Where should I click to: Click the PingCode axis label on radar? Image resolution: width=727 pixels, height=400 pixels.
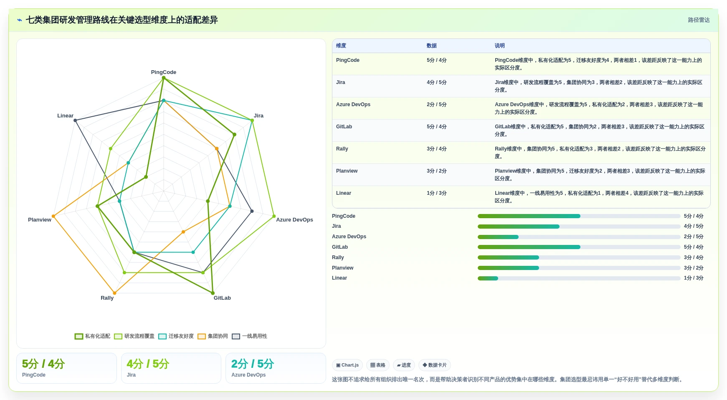[164, 72]
